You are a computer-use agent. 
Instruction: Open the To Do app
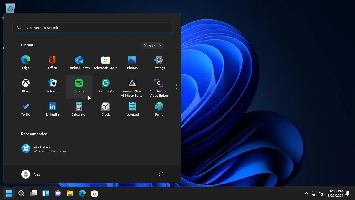(x=26, y=109)
